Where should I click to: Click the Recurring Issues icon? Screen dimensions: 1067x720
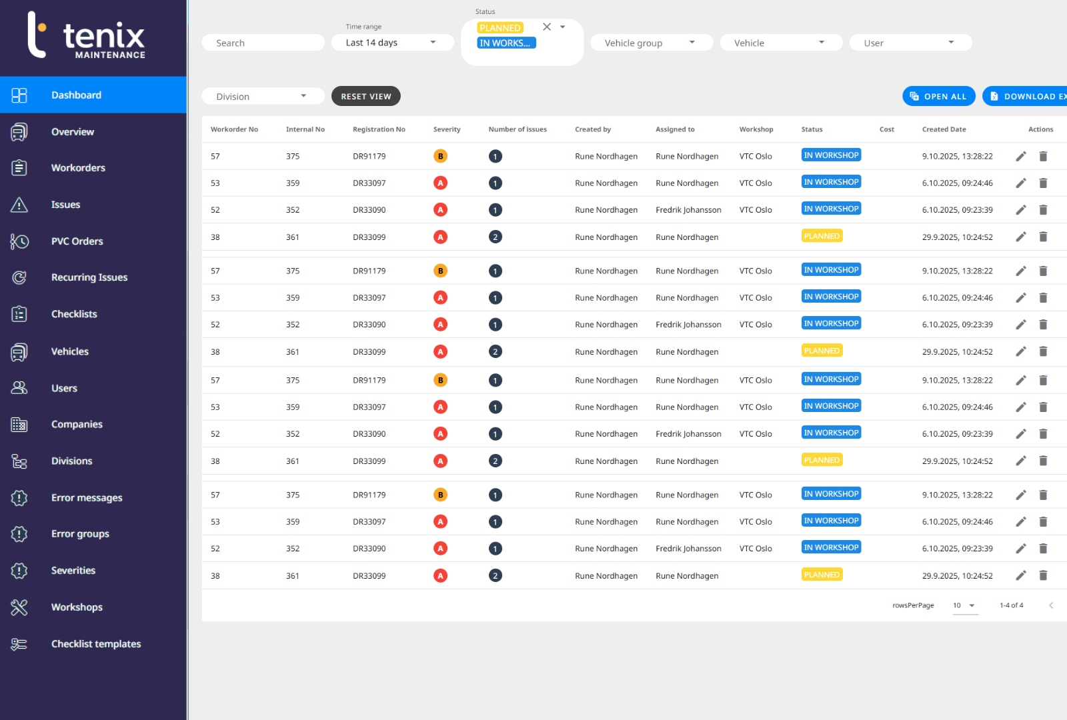tap(19, 277)
